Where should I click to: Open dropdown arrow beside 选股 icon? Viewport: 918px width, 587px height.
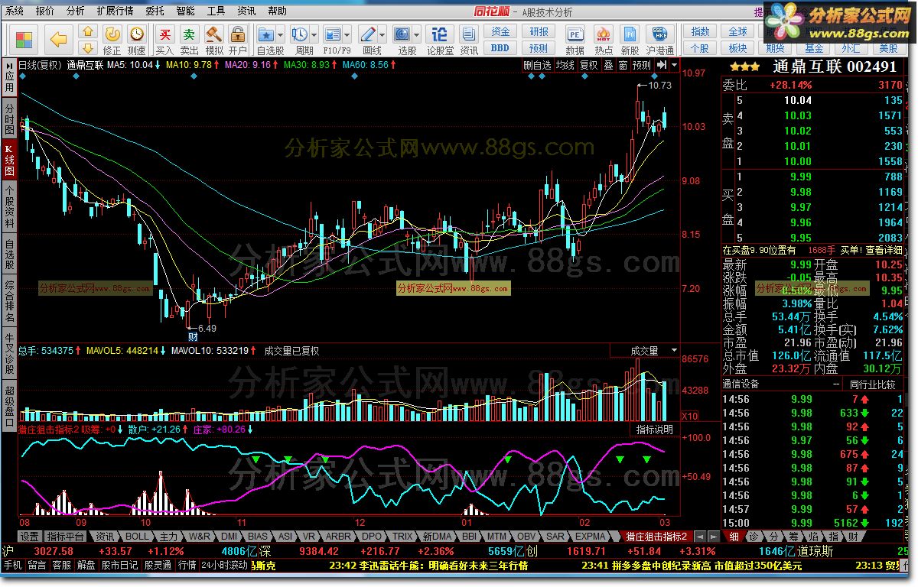pos(417,35)
